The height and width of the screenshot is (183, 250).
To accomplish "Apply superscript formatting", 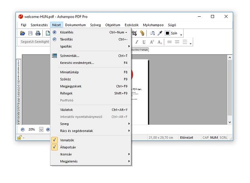I will pos(152,42).
